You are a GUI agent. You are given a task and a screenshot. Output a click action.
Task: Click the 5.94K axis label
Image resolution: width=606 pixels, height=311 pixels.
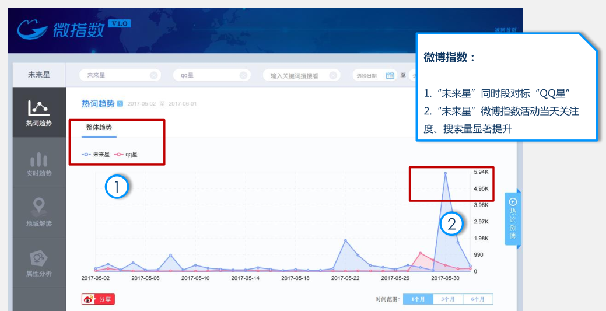coord(481,172)
